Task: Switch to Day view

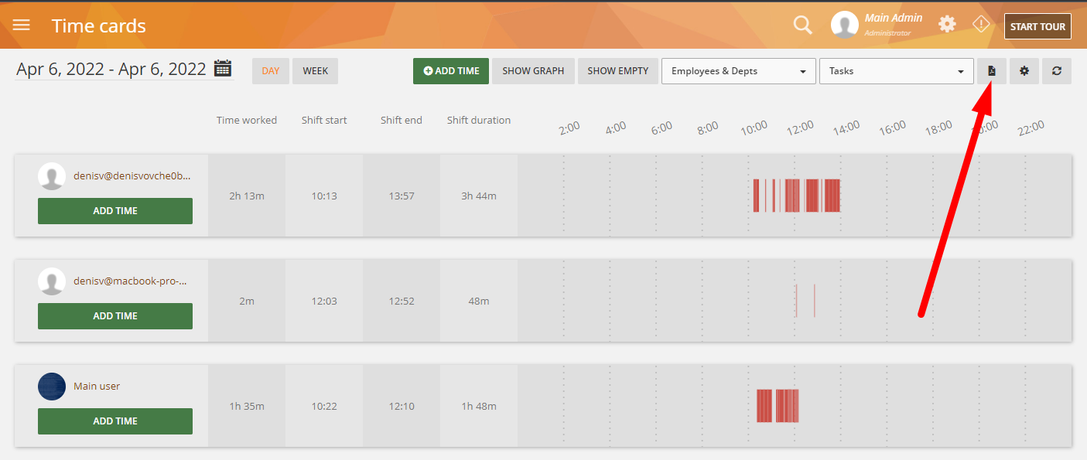Action: (x=271, y=71)
